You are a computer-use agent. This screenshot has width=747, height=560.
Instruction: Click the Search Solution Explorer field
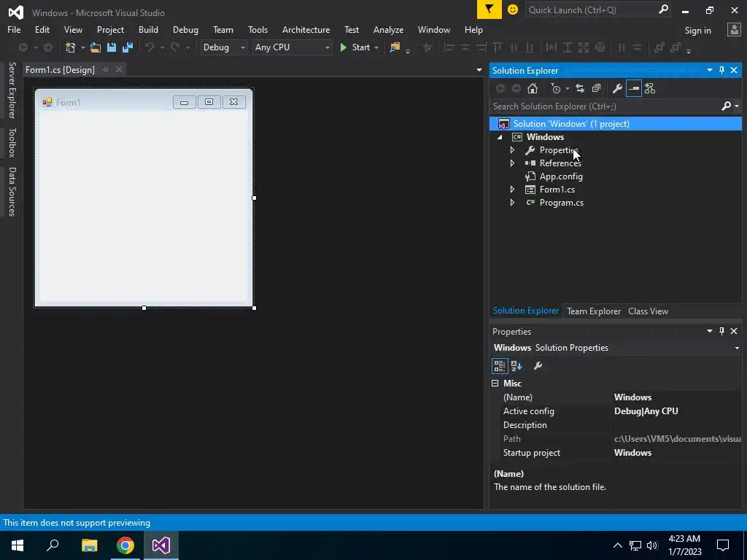(x=605, y=106)
